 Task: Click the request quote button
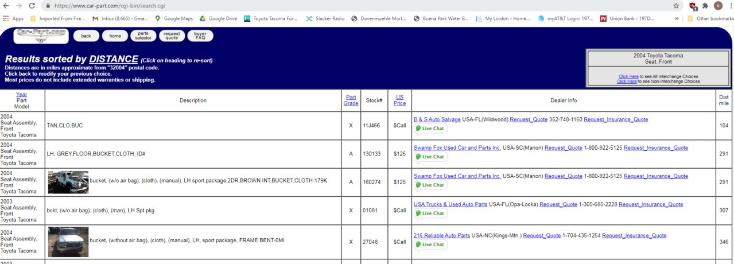[172, 36]
